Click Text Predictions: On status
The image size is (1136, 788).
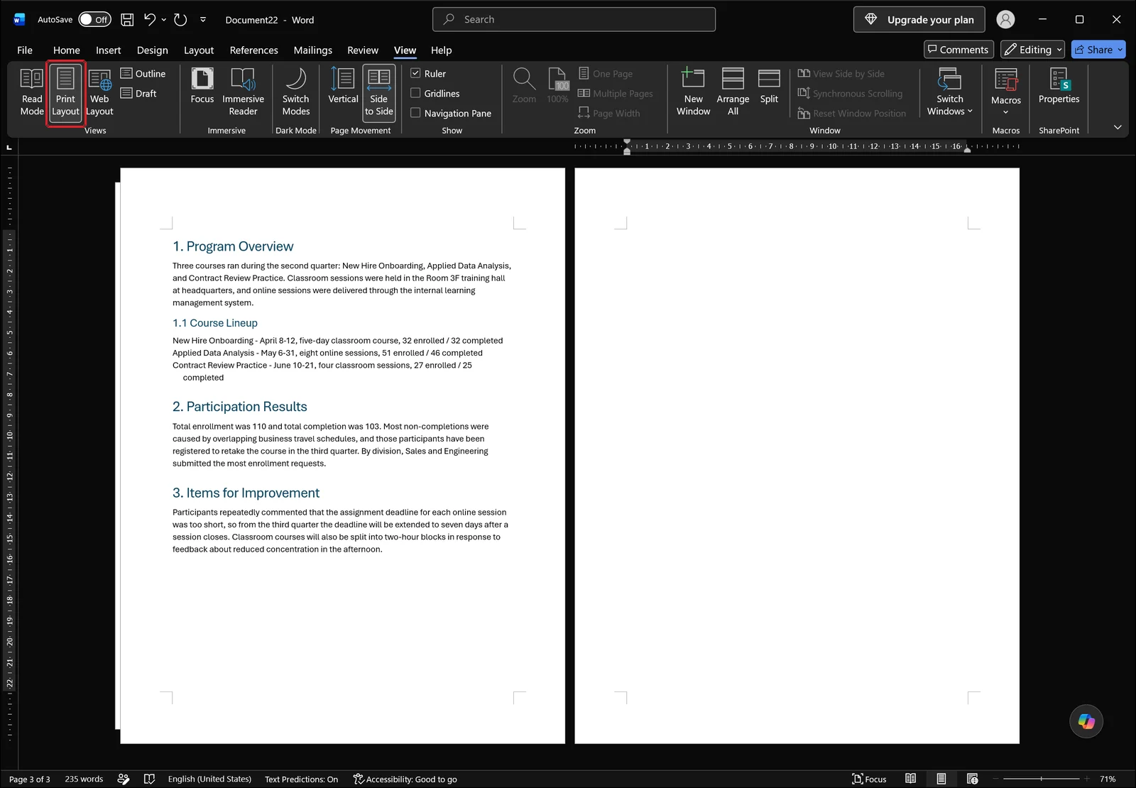(x=301, y=779)
